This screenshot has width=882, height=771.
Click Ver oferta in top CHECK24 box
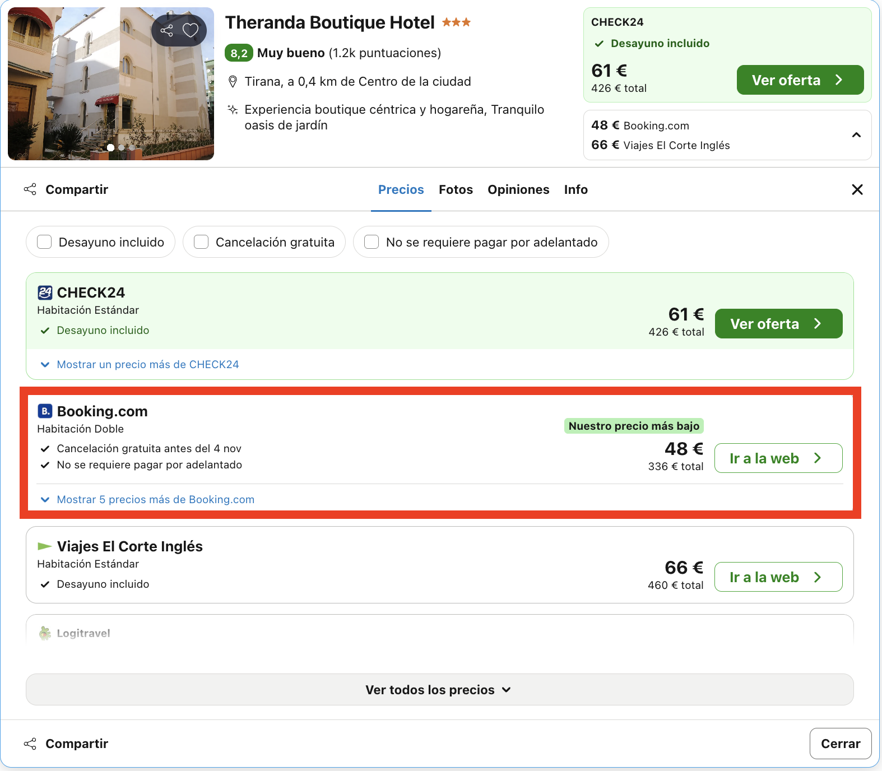click(x=800, y=80)
